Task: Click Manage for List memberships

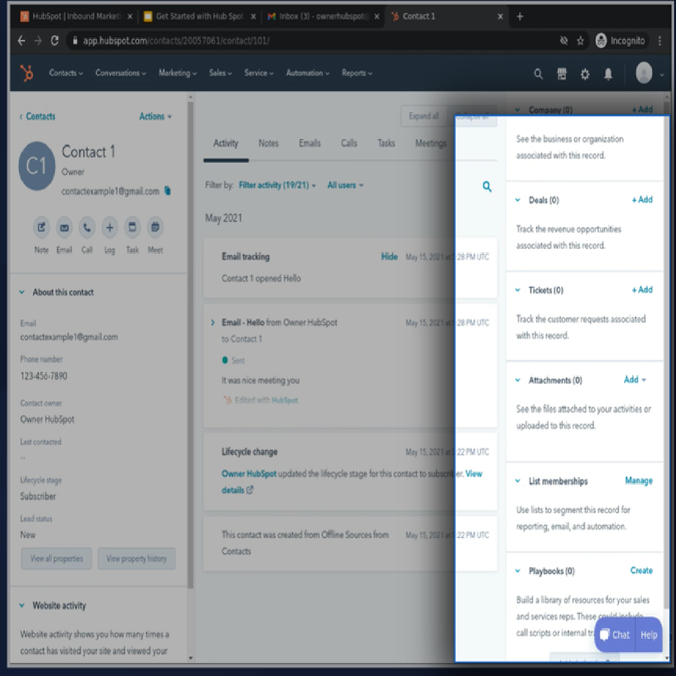Action: (x=639, y=481)
